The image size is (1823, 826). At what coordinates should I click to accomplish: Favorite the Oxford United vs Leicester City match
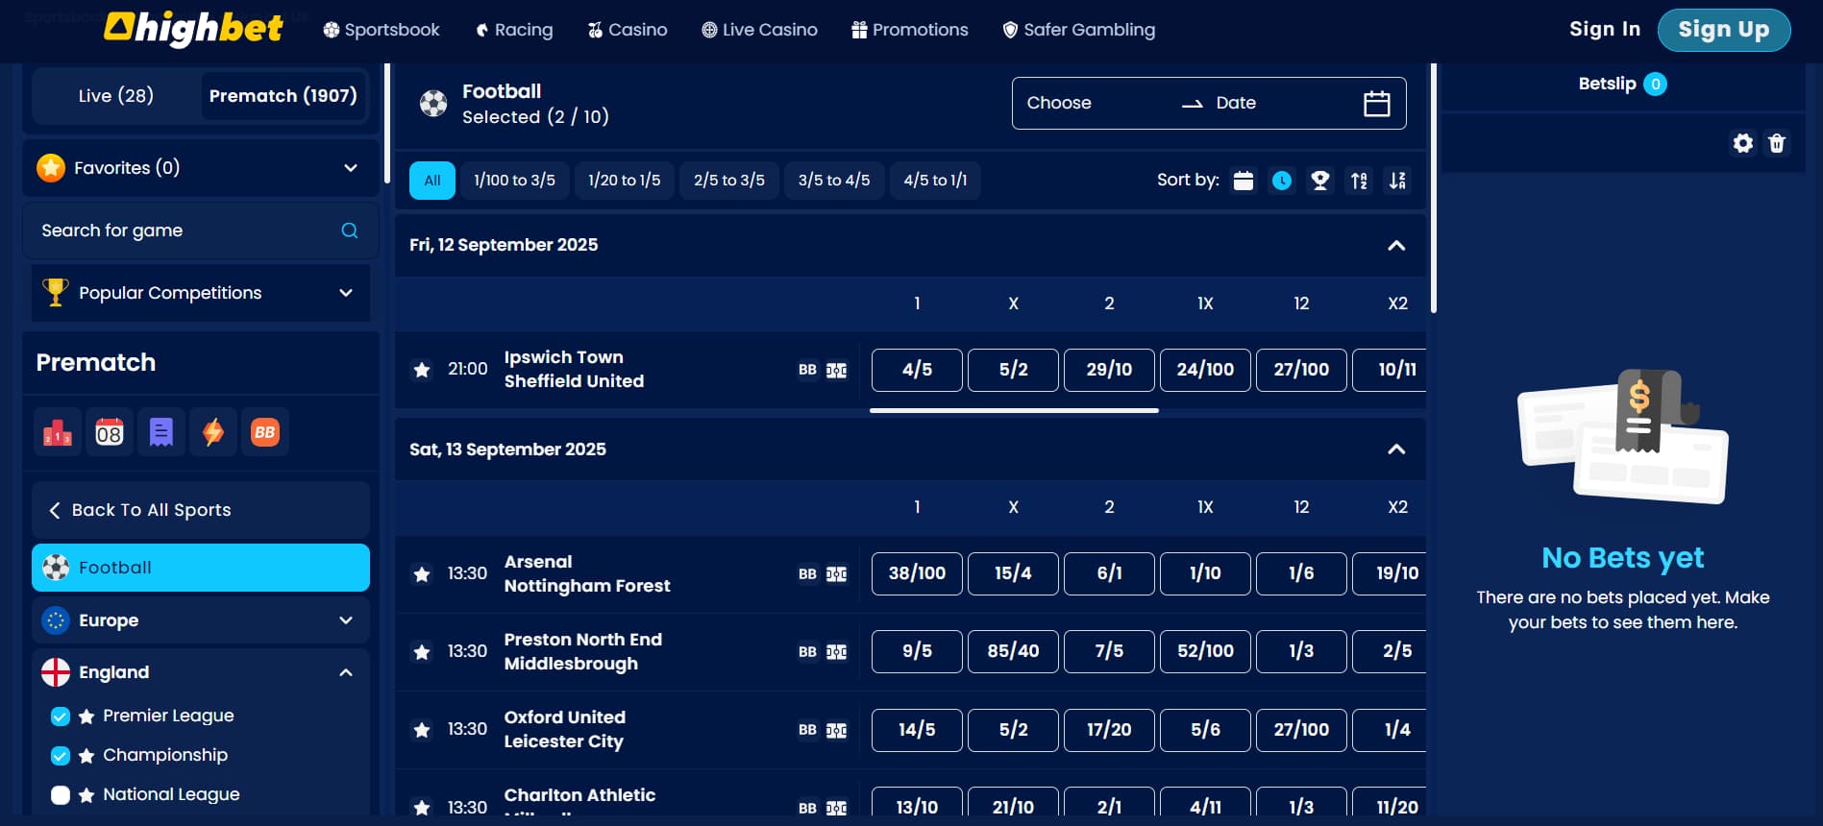(x=422, y=730)
